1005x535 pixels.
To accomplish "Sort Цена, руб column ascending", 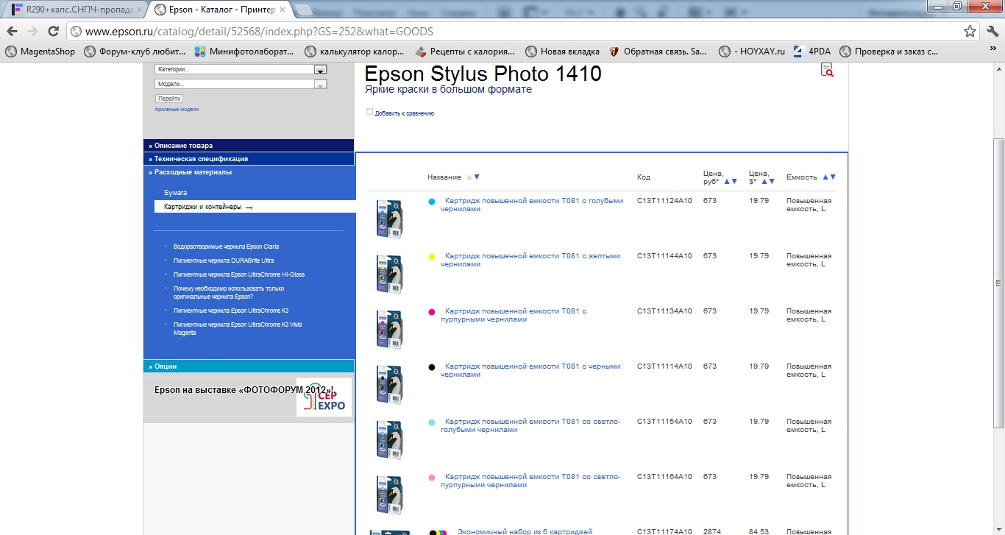I will (727, 181).
